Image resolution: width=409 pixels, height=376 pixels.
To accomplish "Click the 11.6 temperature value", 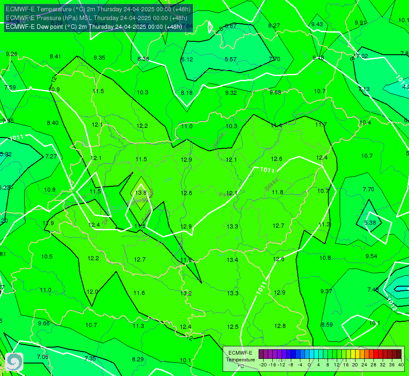I will coord(139,293).
